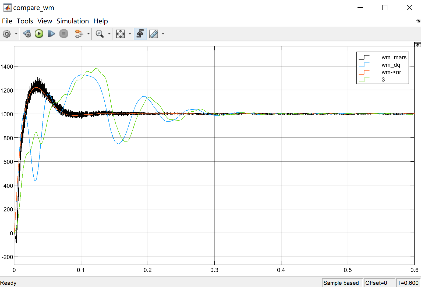
Task: Click the dock scope arrow in menu bar
Action: pos(418,21)
